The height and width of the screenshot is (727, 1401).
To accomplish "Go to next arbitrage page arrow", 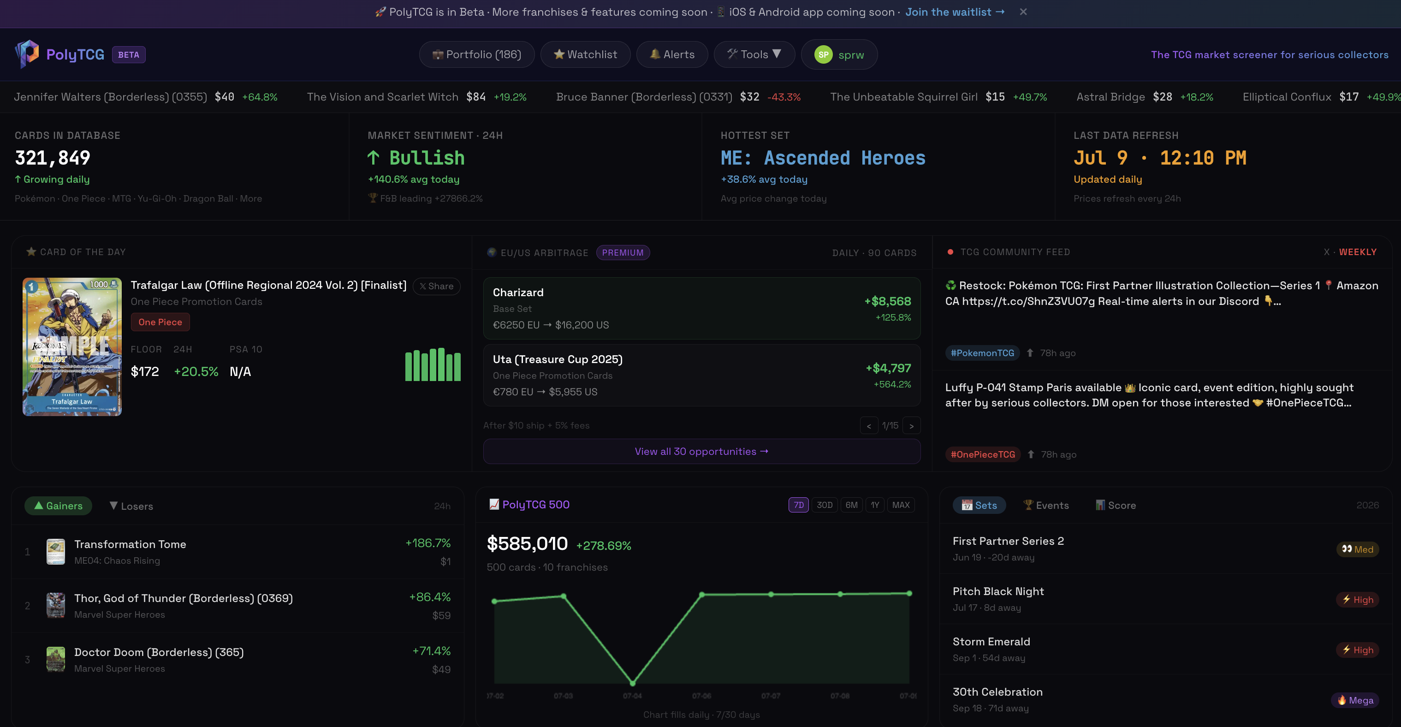I will (912, 425).
